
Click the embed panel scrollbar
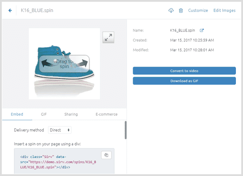click(125, 130)
